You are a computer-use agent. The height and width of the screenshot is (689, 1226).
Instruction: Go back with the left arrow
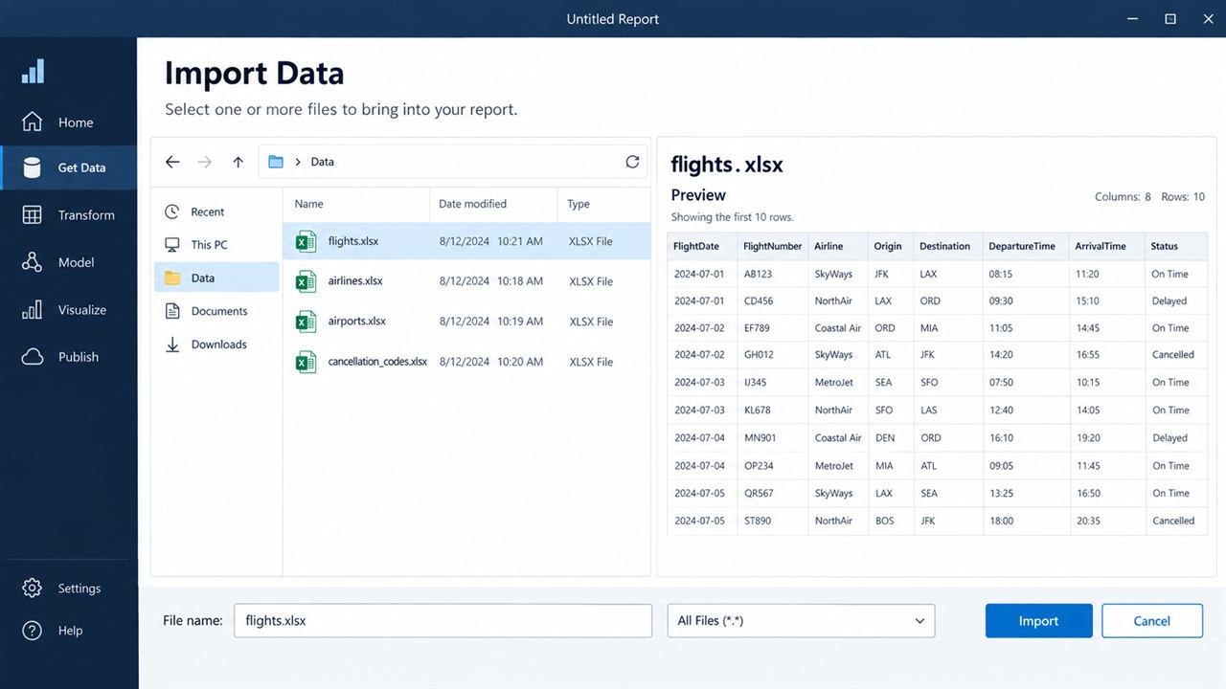click(x=172, y=162)
